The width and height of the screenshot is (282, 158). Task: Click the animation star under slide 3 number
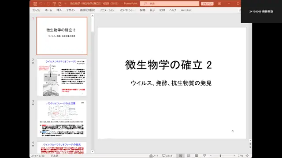pos(33,104)
